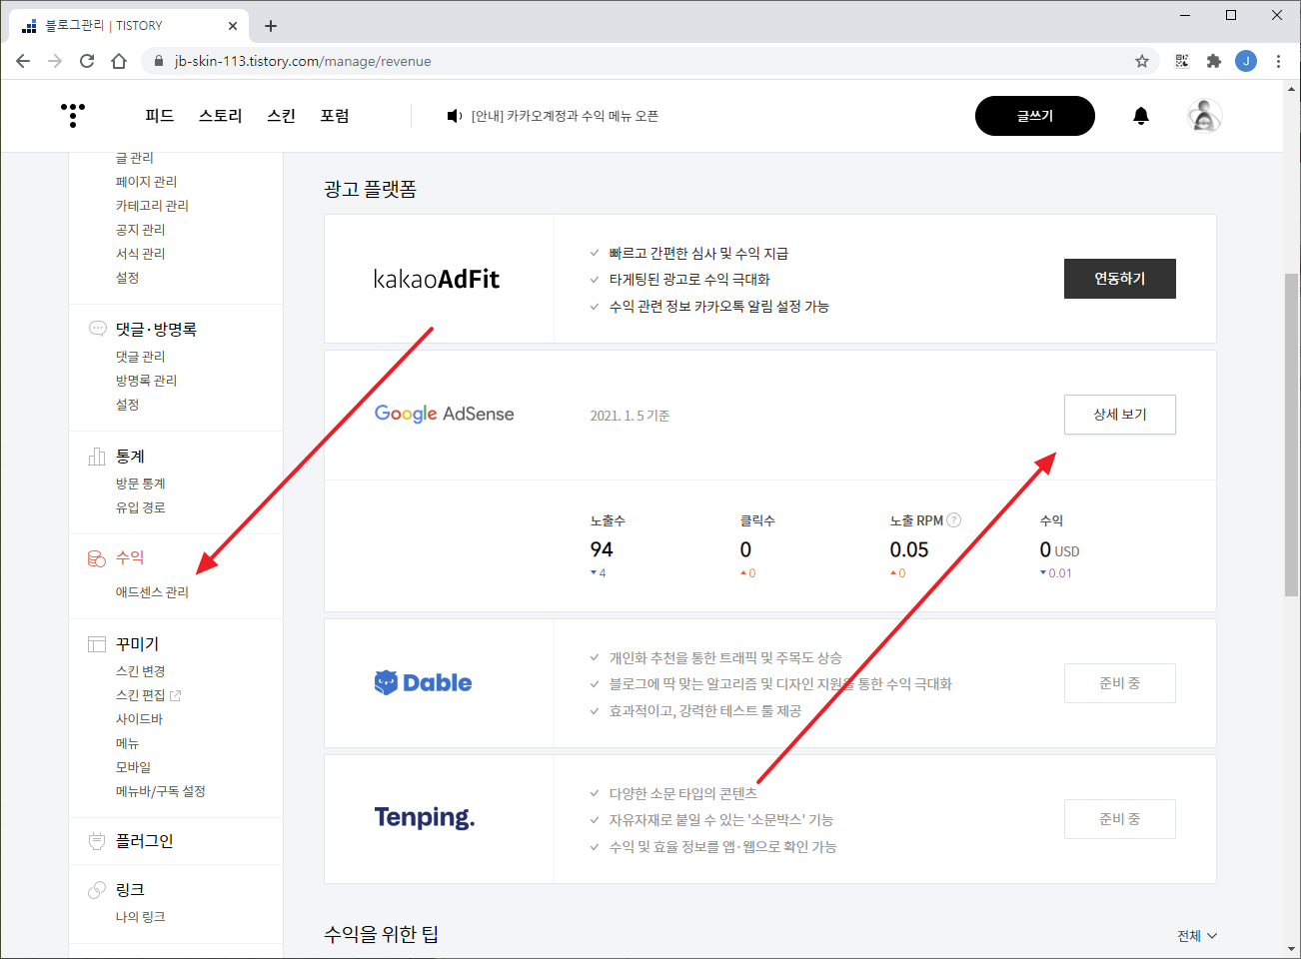The width and height of the screenshot is (1301, 959).
Task: Click the 플러그인 plug icon
Action: (x=97, y=841)
